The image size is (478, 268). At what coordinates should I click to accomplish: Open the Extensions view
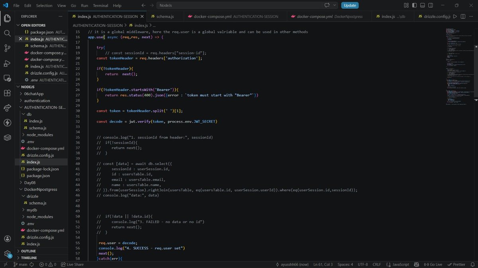7,93
